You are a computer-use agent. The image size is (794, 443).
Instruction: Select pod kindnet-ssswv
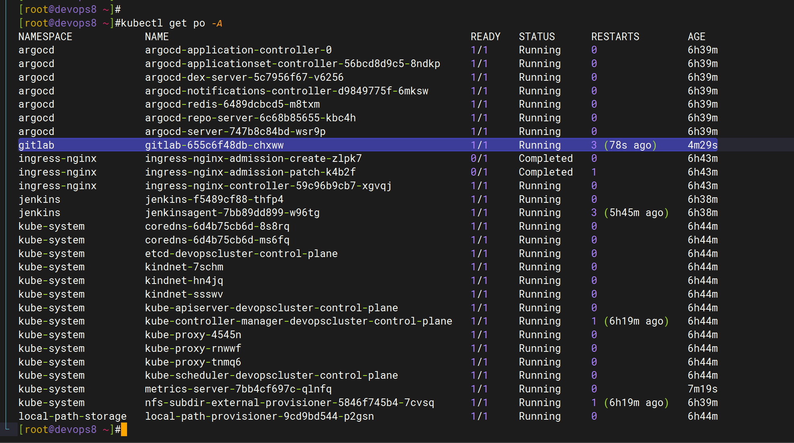184,294
